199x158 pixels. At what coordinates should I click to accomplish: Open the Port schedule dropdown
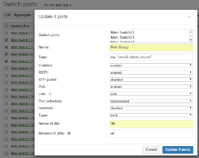151,101
